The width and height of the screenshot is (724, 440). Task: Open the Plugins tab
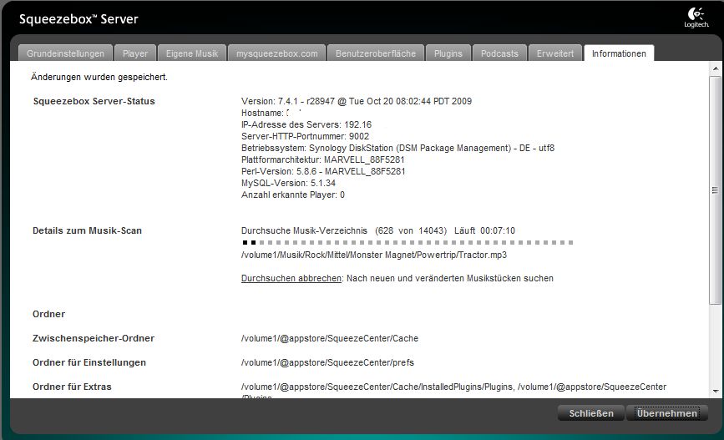coord(448,53)
